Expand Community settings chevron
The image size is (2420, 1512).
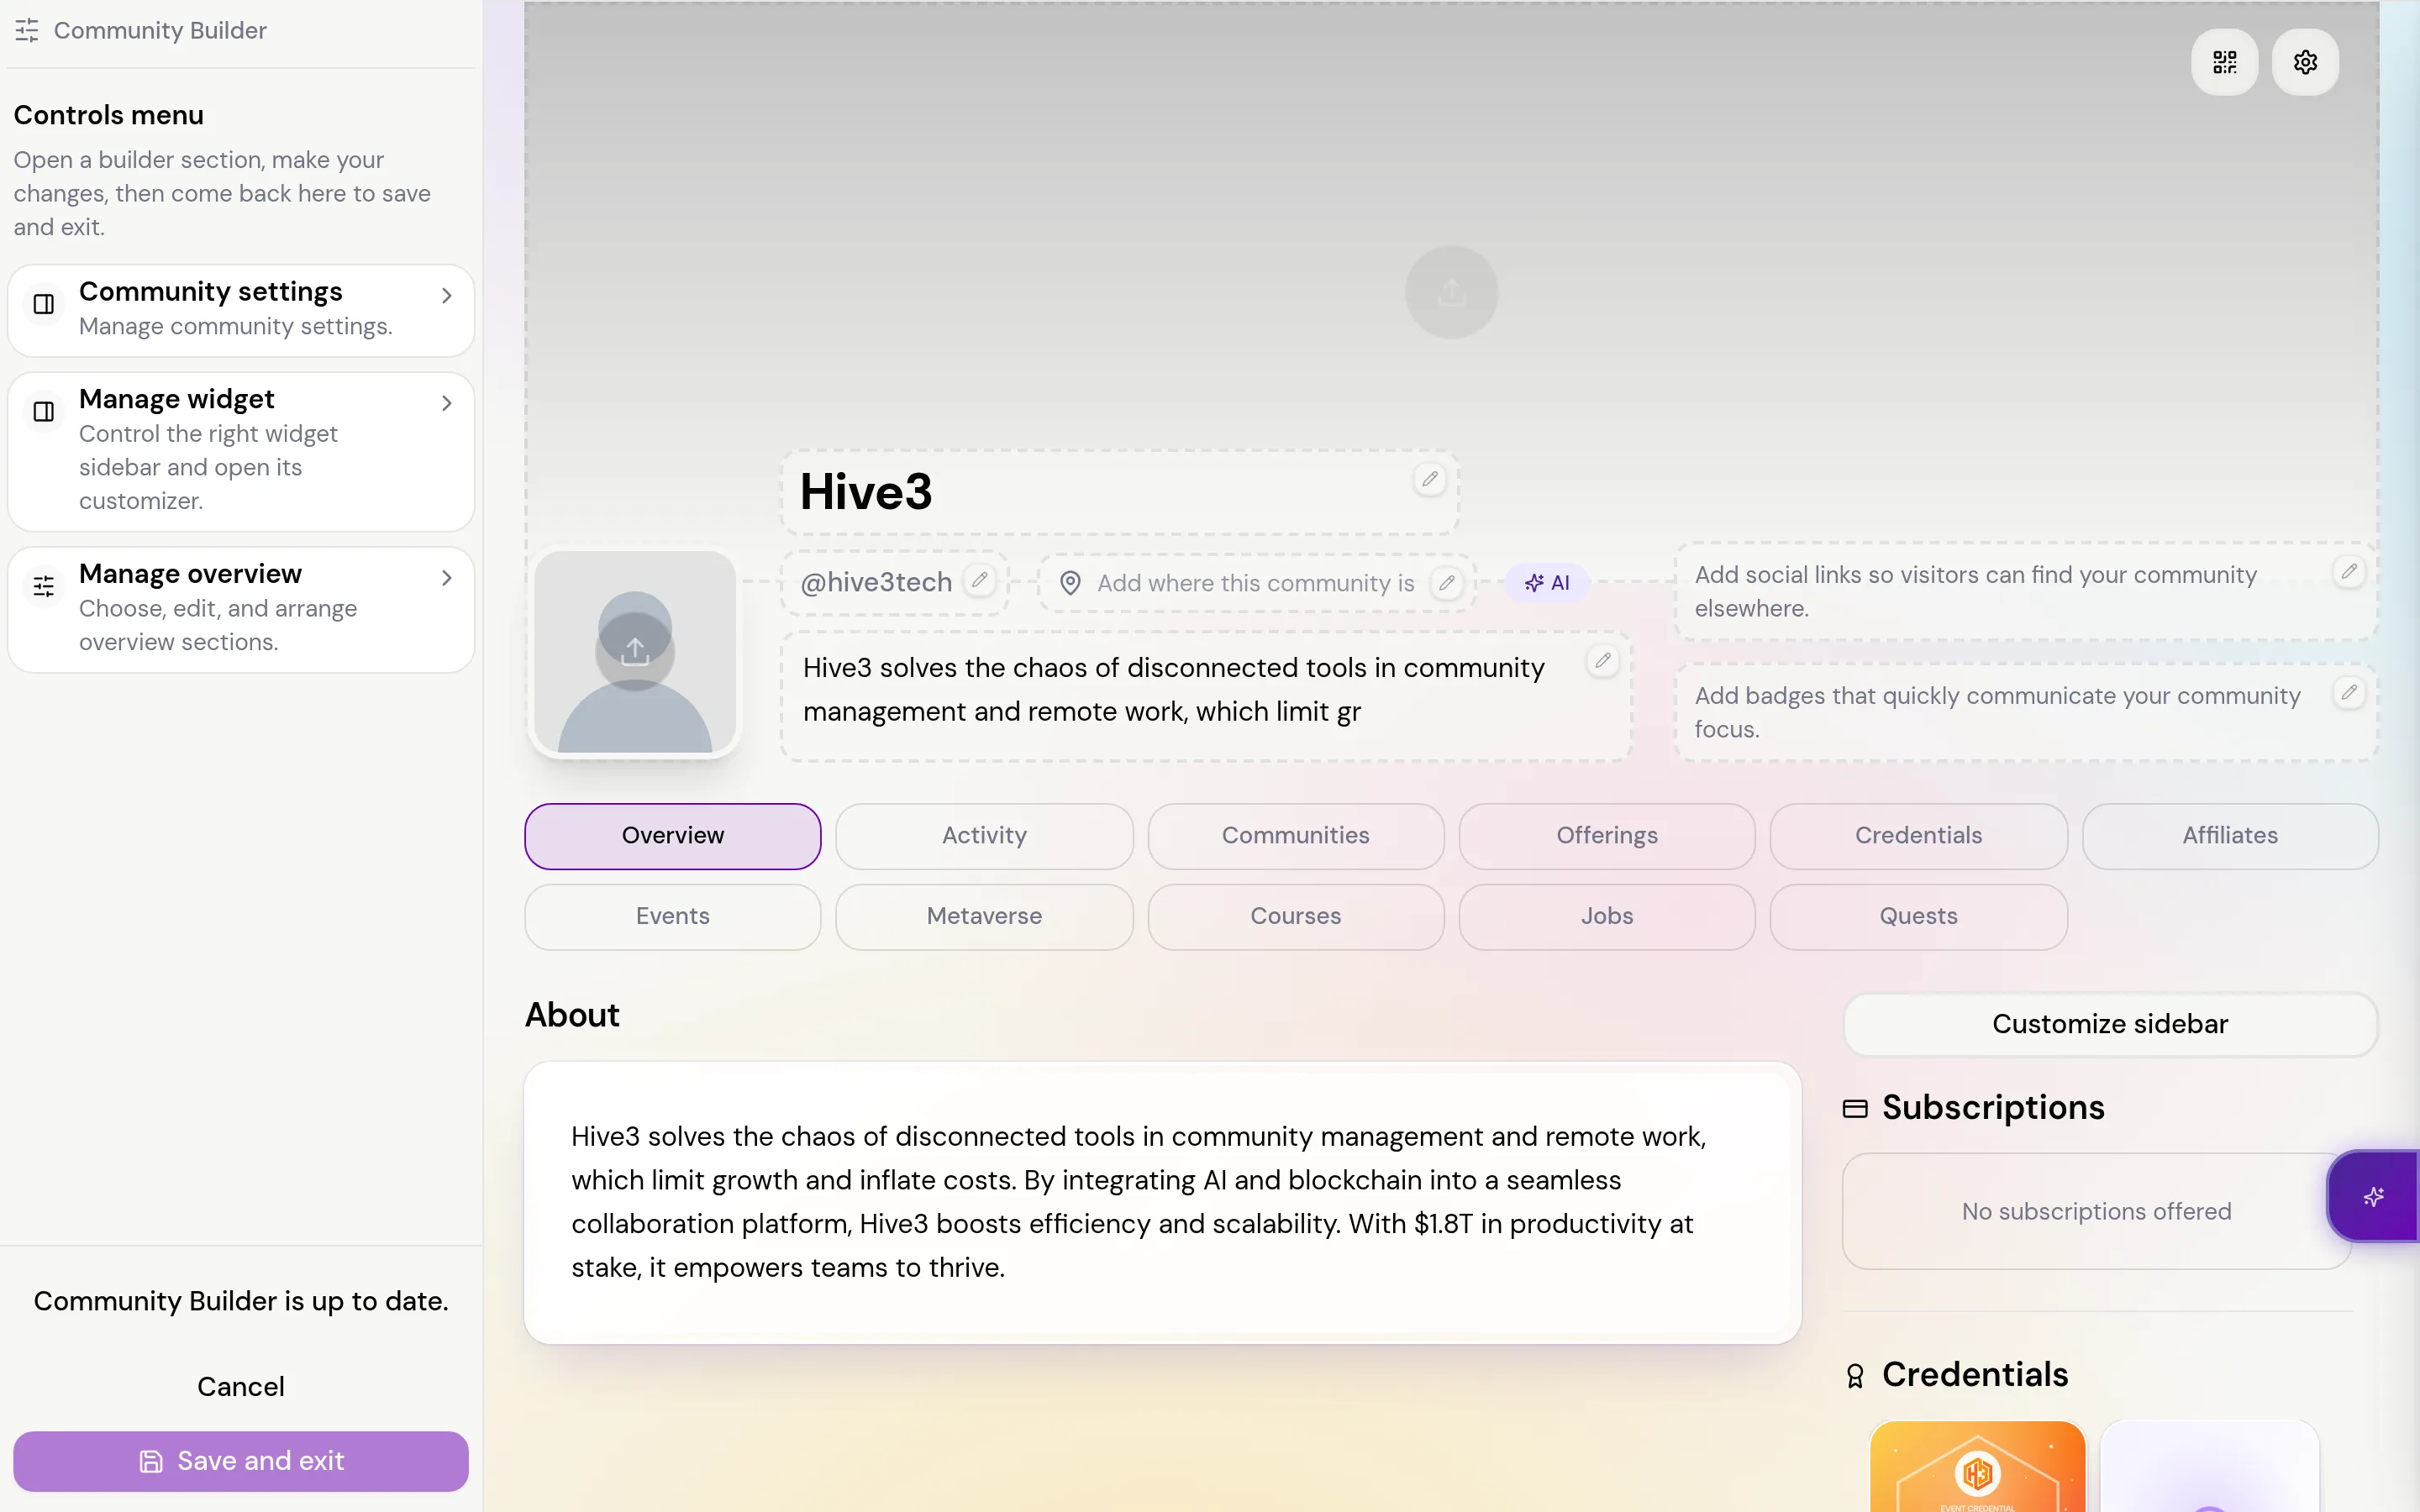[x=447, y=296]
